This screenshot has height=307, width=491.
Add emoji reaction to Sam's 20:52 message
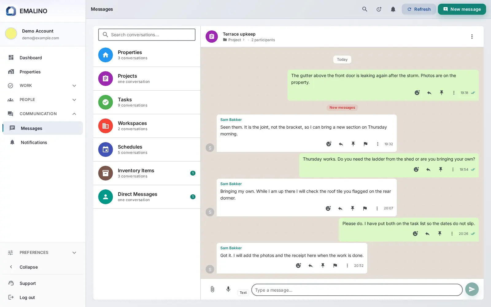click(x=298, y=266)
